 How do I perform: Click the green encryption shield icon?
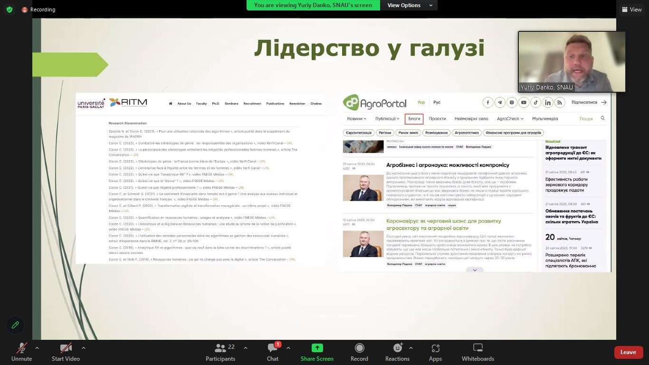click(10, 10)
